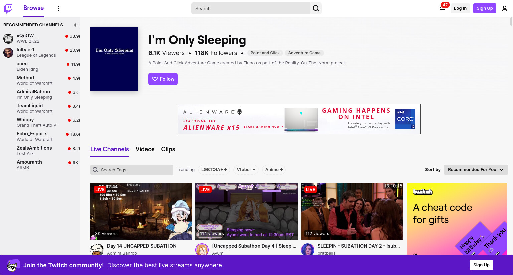Click the Log In button
This screenshot has height=275, width=513.
pos(460,8)
